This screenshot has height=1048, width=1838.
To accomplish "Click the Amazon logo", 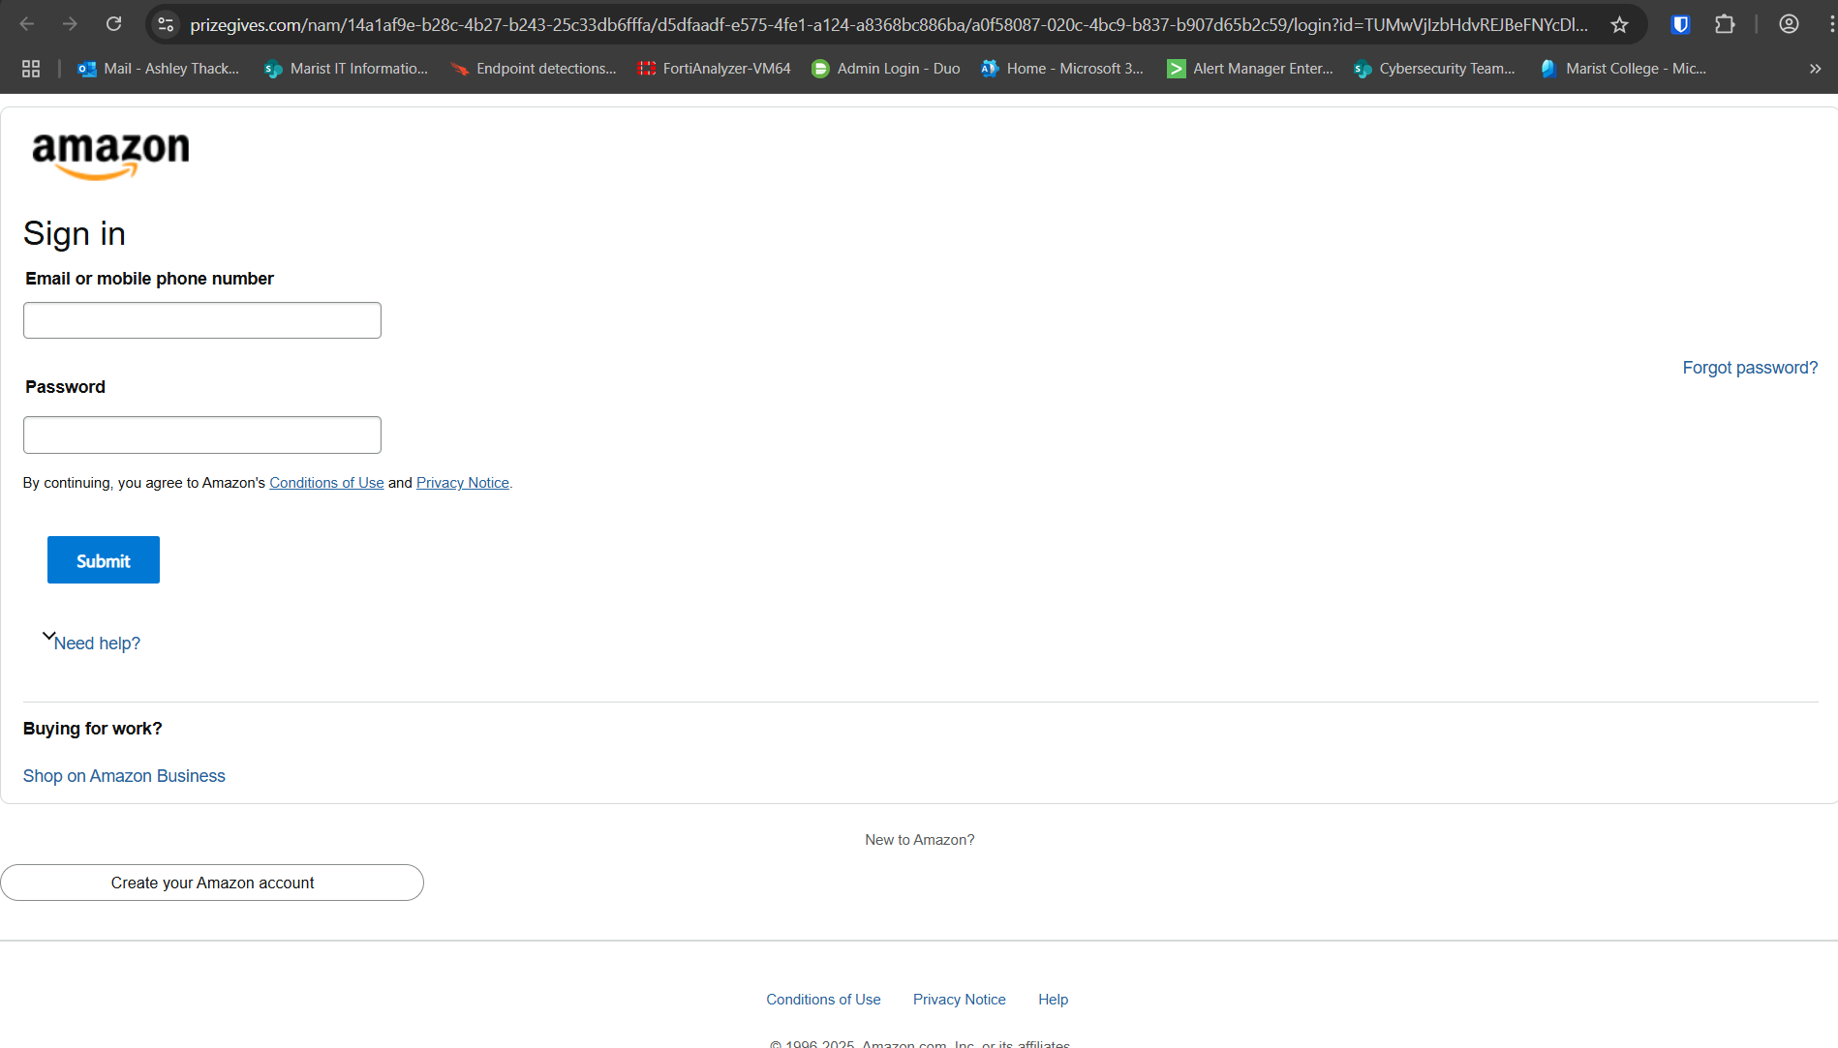I will click(x=110, y=155).
